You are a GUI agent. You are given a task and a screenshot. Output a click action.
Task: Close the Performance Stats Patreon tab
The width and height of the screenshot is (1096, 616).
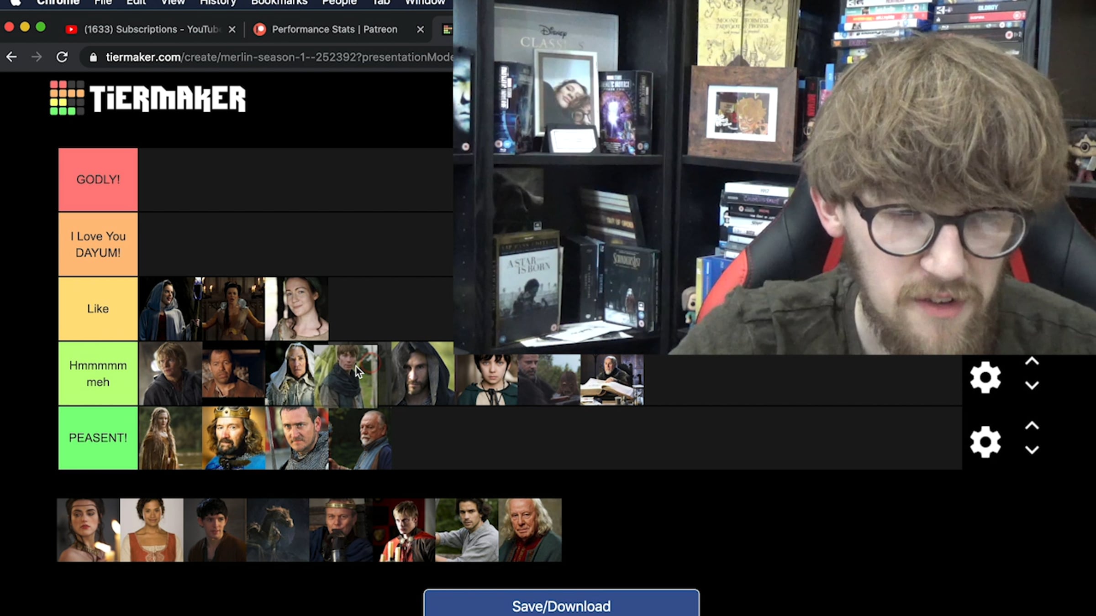click(x=420, y=30)
